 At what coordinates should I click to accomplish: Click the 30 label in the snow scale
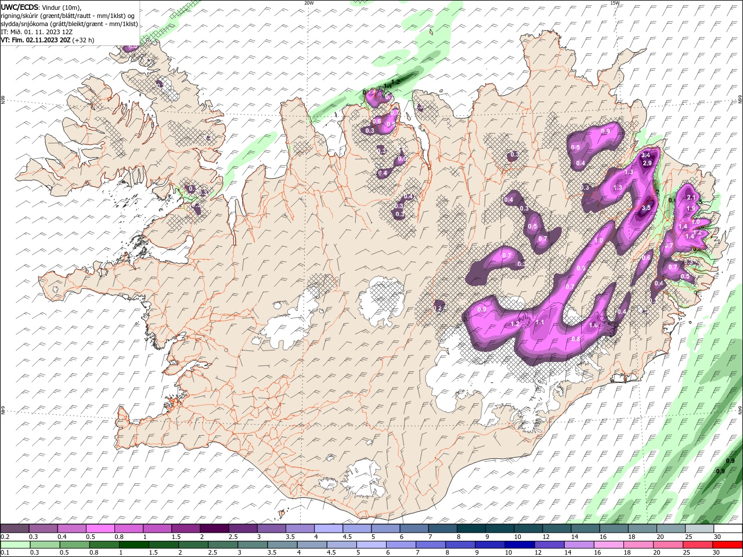[717, 537]
